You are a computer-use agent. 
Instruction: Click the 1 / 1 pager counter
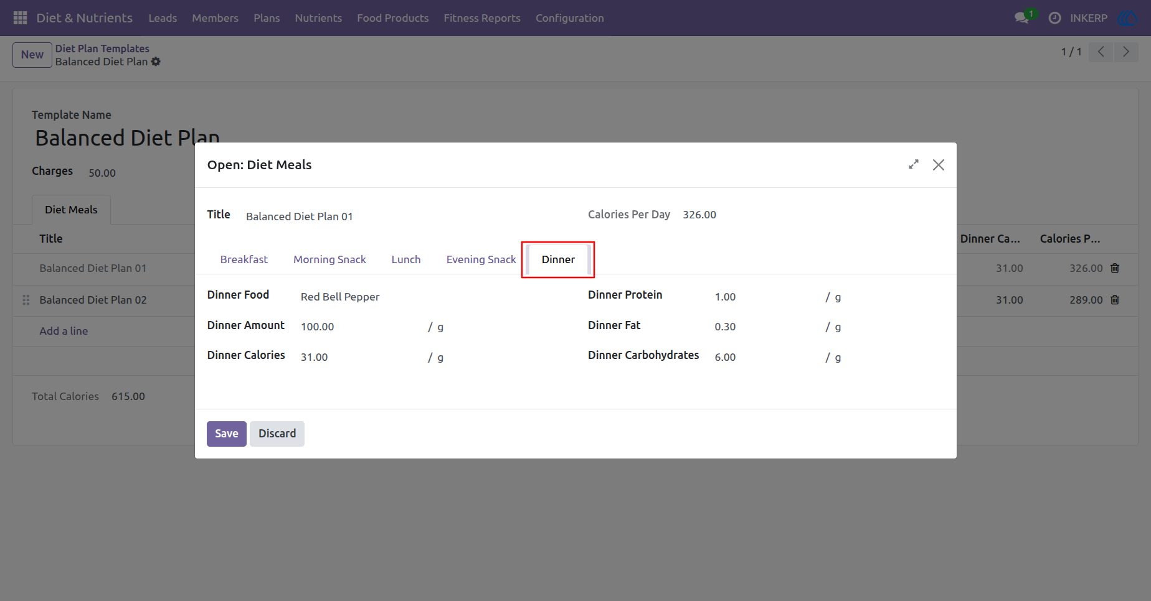point(1071,52)
